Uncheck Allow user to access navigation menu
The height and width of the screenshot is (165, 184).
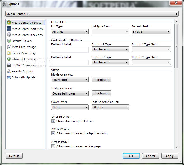pos(53,133)
